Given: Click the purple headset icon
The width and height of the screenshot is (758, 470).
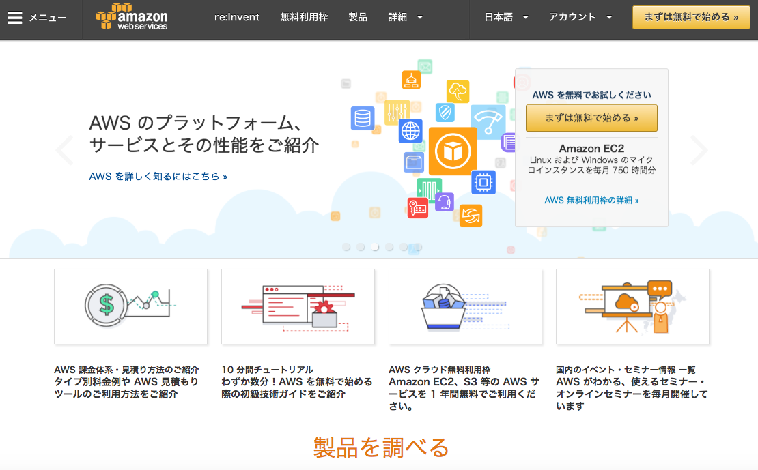Looking at the screenshot, I should (445, 202).
